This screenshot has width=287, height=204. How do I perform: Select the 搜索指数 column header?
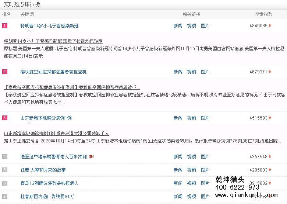tap(263, 14)
